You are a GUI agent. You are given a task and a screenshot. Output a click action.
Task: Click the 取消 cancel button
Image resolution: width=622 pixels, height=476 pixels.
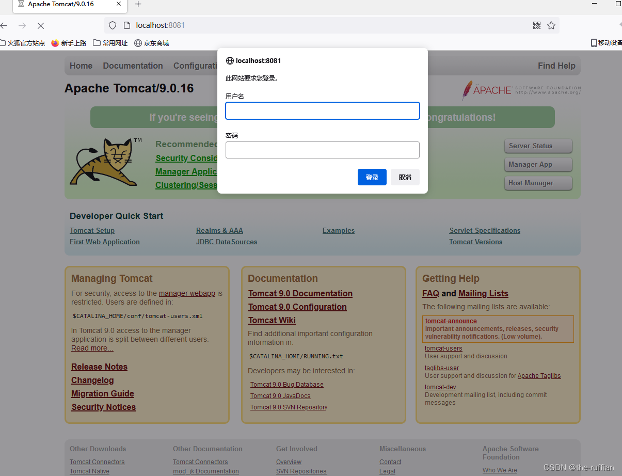405,177
